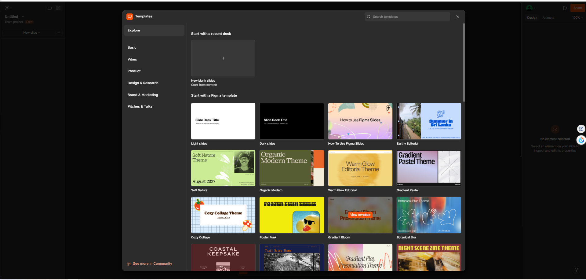Pick the Earthy Editorial template
This screenshot has height=280, width=586.
coord(429,121)
